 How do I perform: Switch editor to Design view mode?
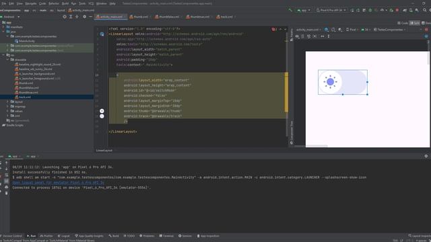click(426, 23)
